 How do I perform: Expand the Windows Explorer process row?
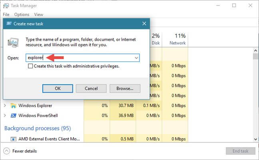[5, 105]
